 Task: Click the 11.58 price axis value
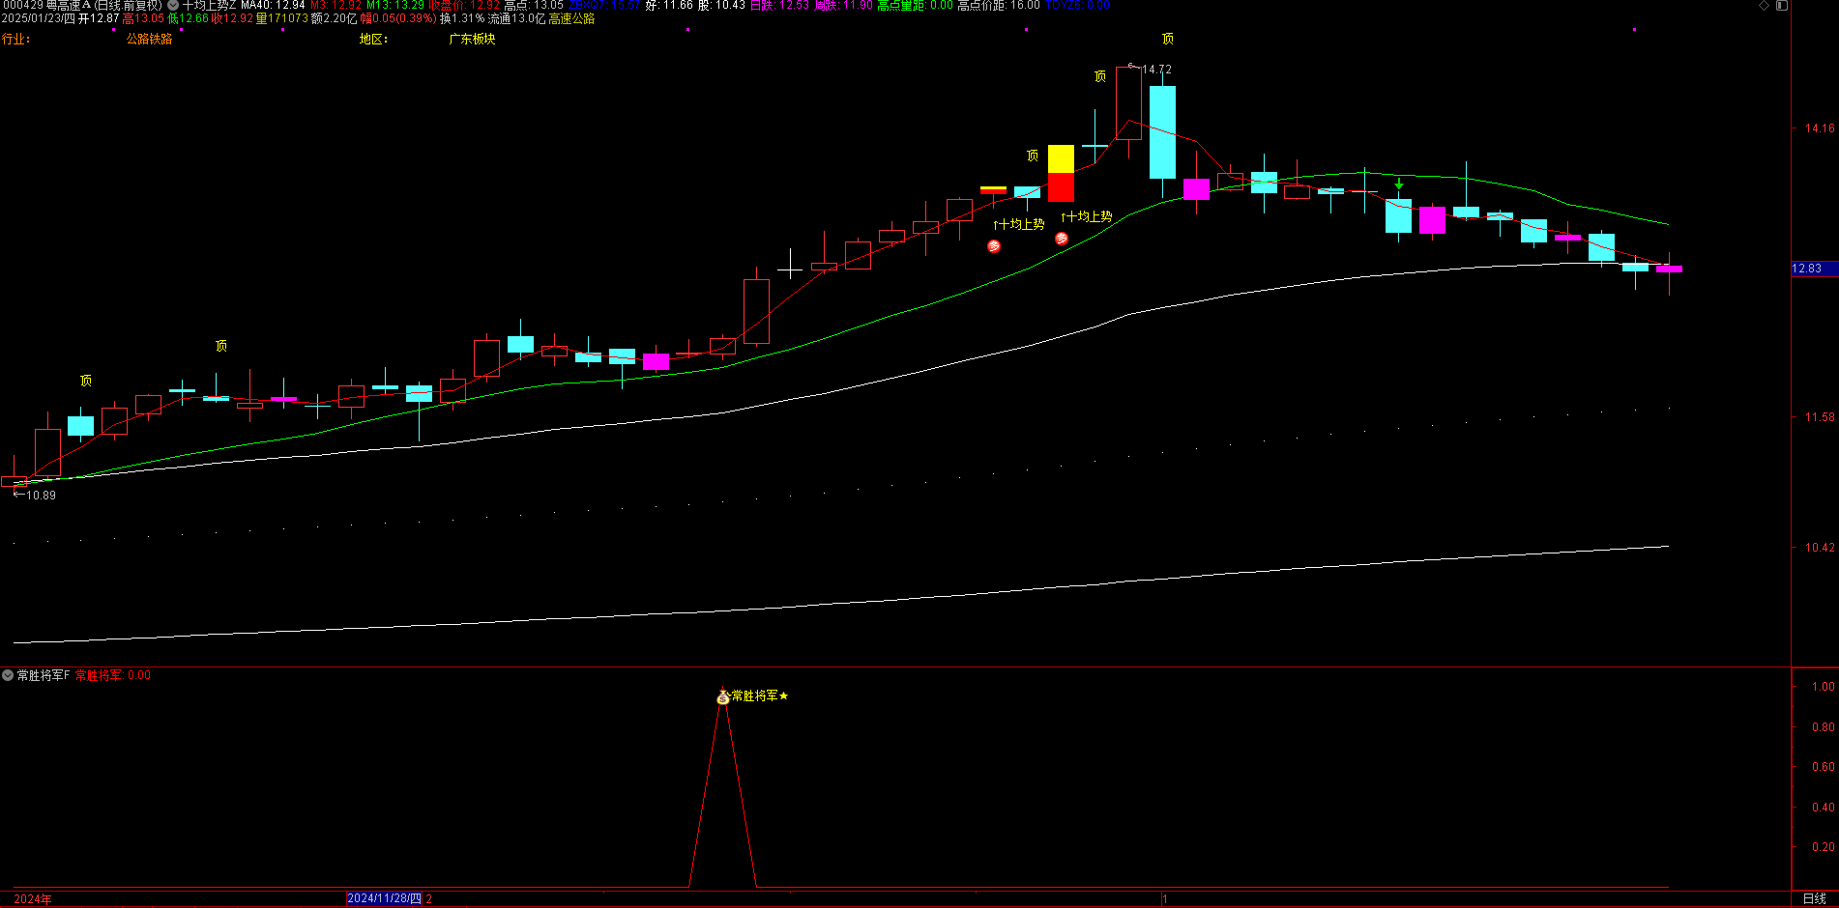(1820, 417)
